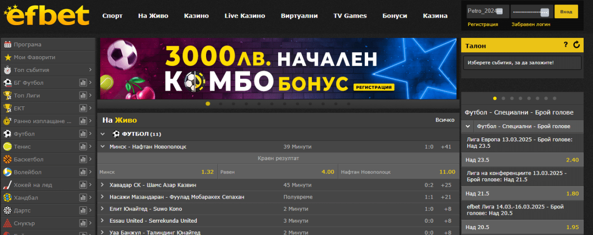Open statistics chart icon for ЕКТ
The image size is (593, 235).
(x=83, y=108)
